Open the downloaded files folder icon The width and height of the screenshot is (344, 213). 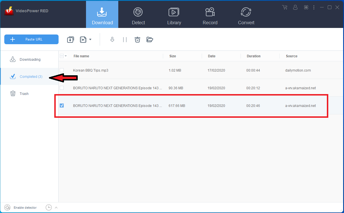(x=150, y=39)
